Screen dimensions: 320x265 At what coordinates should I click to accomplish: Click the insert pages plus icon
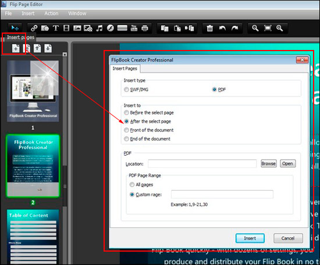[16, 48]
